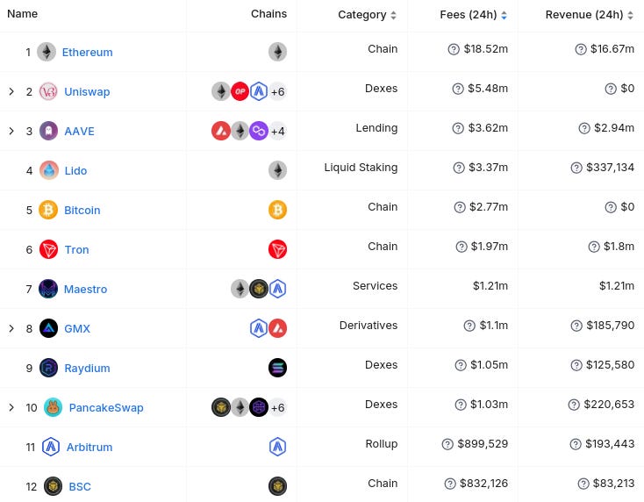Viewport: 644px width, 502px height.
Task: Click the GMX logo icon
Action: click(48, 328)
